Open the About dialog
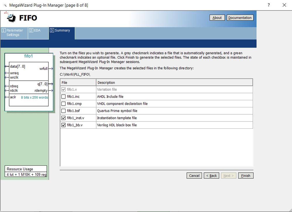The image size is (292, 212). (217, 18)
